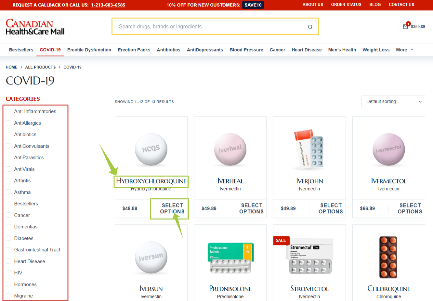The height and width of the screenshot is (301, 433).
Task: Go to All Products breadcrumb
Action: pos(40,67)
